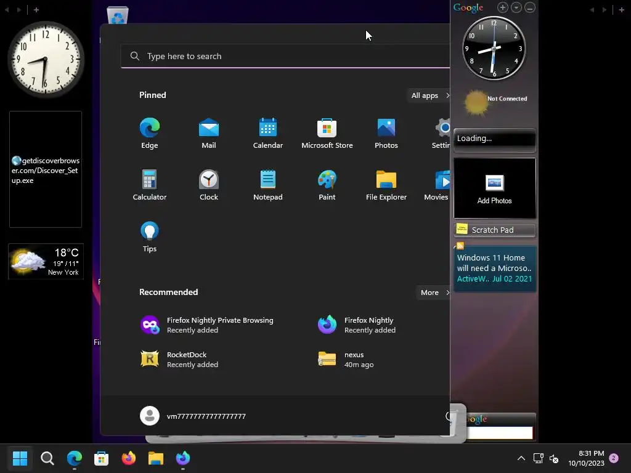
Task: Click the sidebar add gadget plus button
Action: coord(503,7)
